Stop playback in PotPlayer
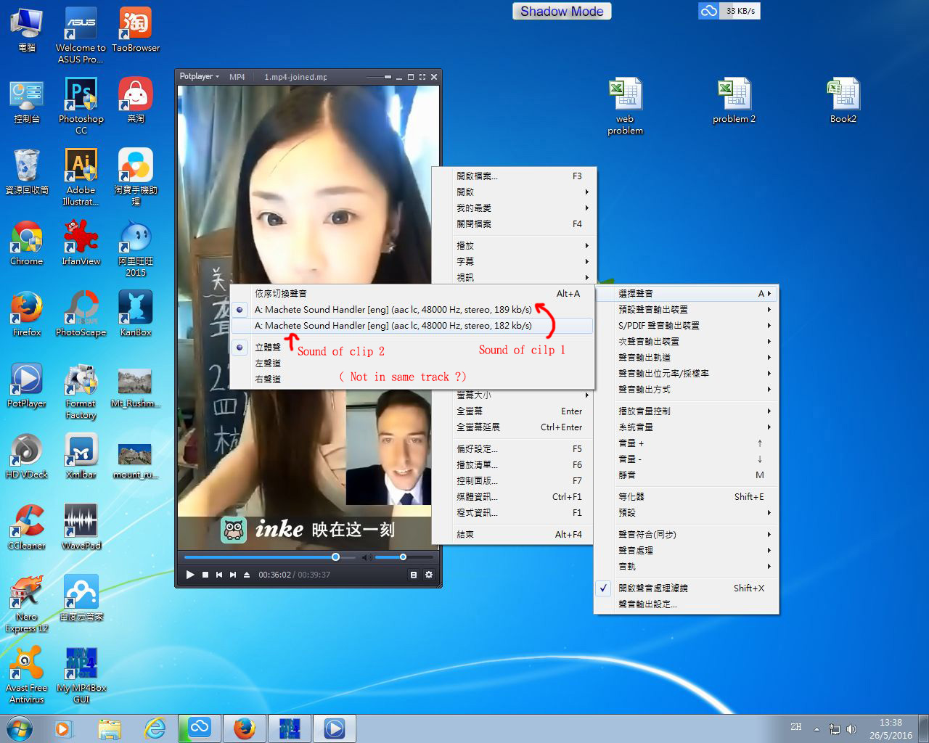This screenshot has width=929, height=743. [x=205, y=575]
